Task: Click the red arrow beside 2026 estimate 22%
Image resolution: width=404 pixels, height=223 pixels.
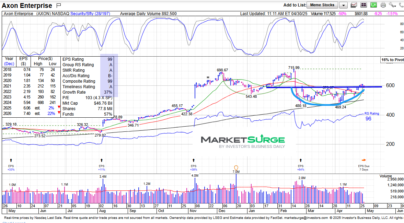Action: pos(59,113)
